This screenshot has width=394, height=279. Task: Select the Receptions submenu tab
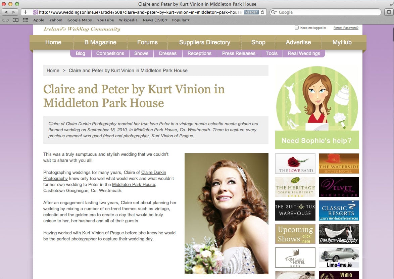[199, 53]
